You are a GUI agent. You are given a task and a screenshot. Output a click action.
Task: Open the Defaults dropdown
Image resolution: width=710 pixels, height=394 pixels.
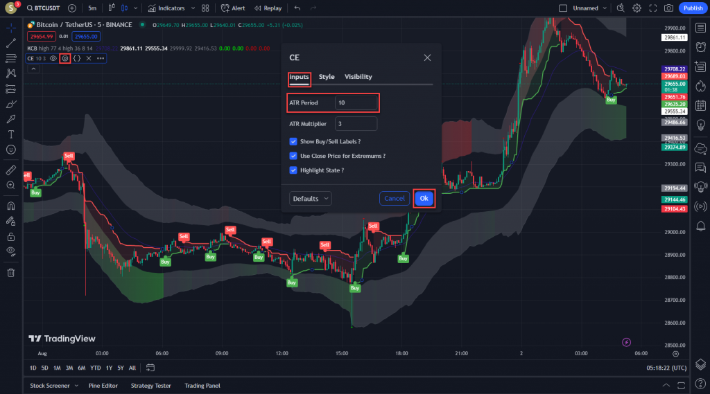coord(310,199)
